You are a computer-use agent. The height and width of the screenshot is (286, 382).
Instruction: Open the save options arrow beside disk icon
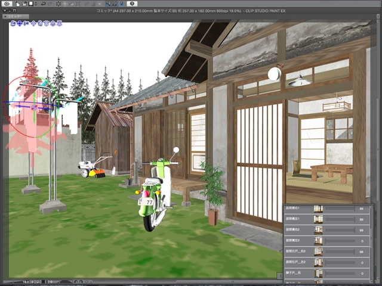[36, 4]
